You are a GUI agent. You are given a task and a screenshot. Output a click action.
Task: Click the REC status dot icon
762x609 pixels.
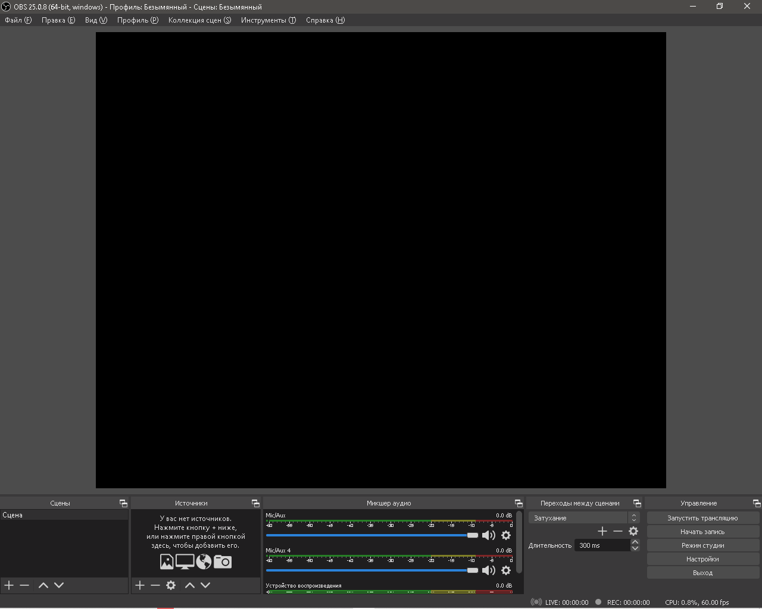pos(598,602)
